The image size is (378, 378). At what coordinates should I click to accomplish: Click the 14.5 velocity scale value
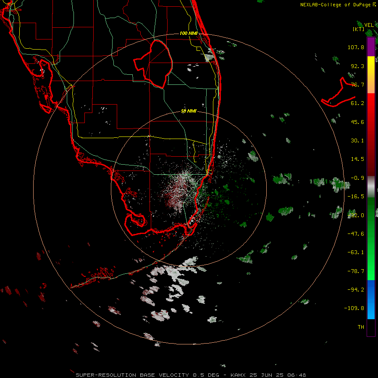357,159
